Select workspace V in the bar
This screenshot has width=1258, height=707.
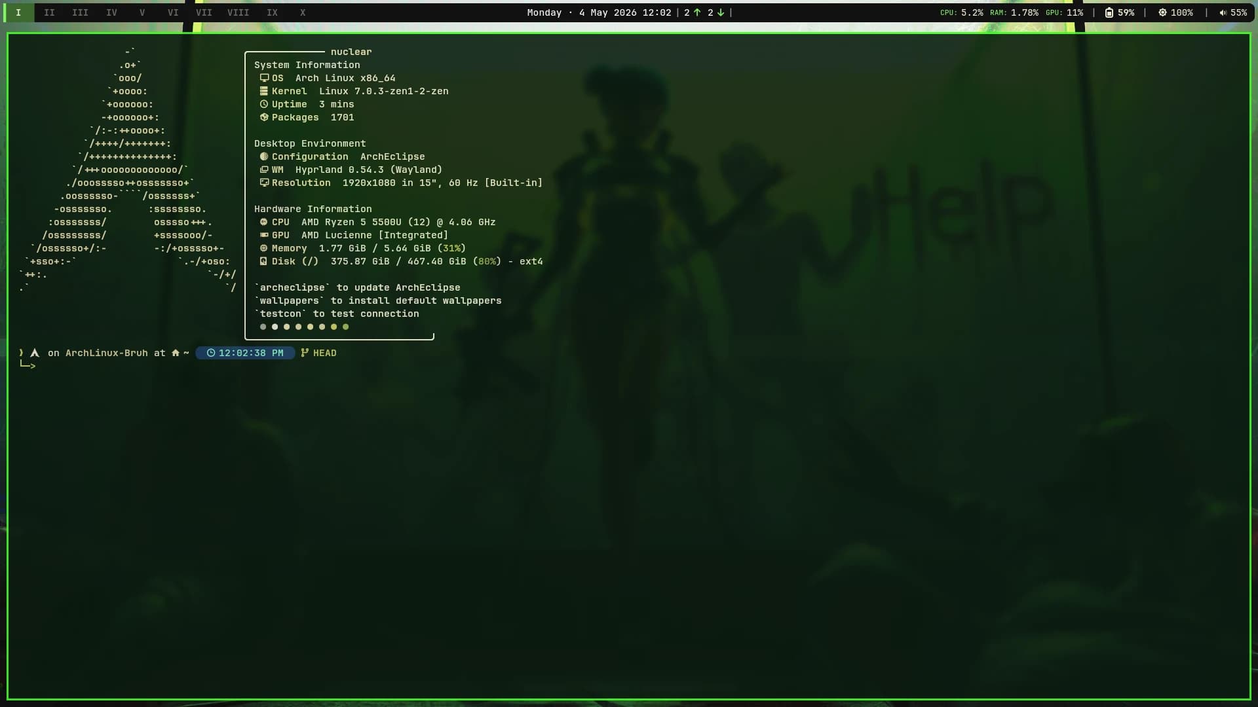tap(142, 12)
